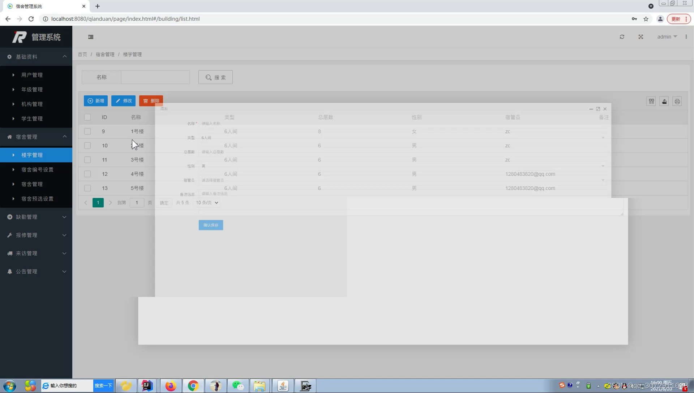The height and width of the screenshot is (393, 694).
Task: Select the highlighted 楼宇管理 menu item
Action: point(36,155)
